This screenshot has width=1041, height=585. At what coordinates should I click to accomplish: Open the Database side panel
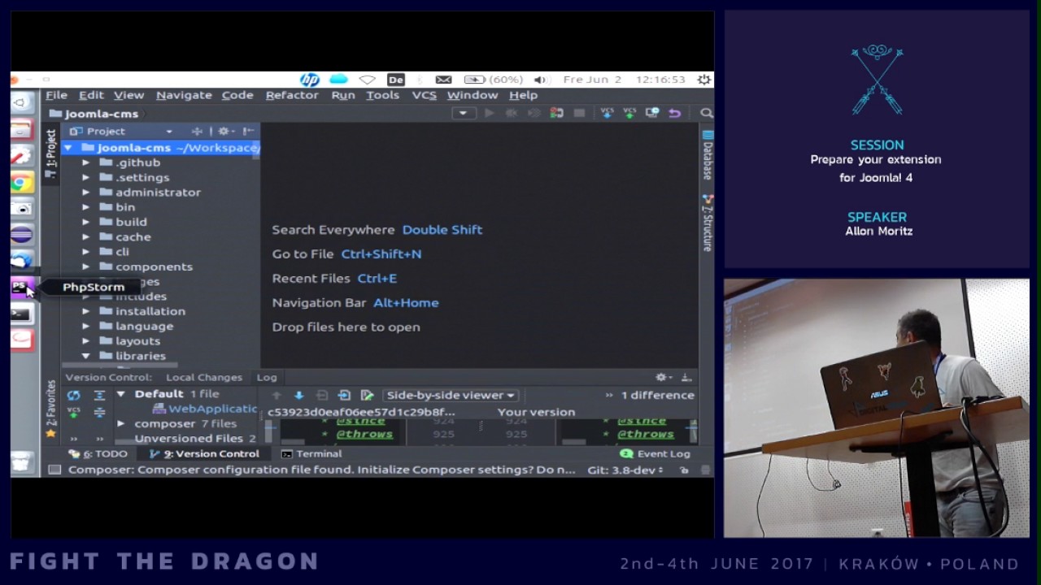point(707,154)
